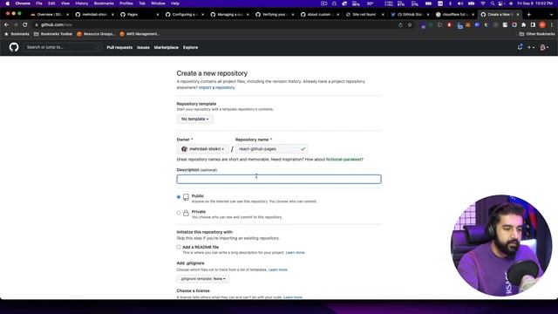
Task: Reload the page with refresh icon
Action: [x=25, y=25]
